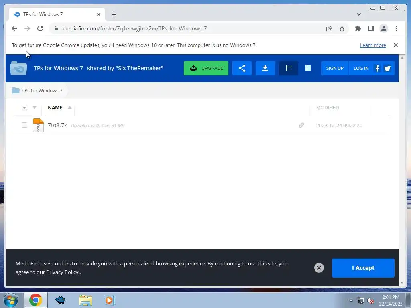Click the SIGN UP button
Viewport: 411px width, 308px height.
point(335,68)
